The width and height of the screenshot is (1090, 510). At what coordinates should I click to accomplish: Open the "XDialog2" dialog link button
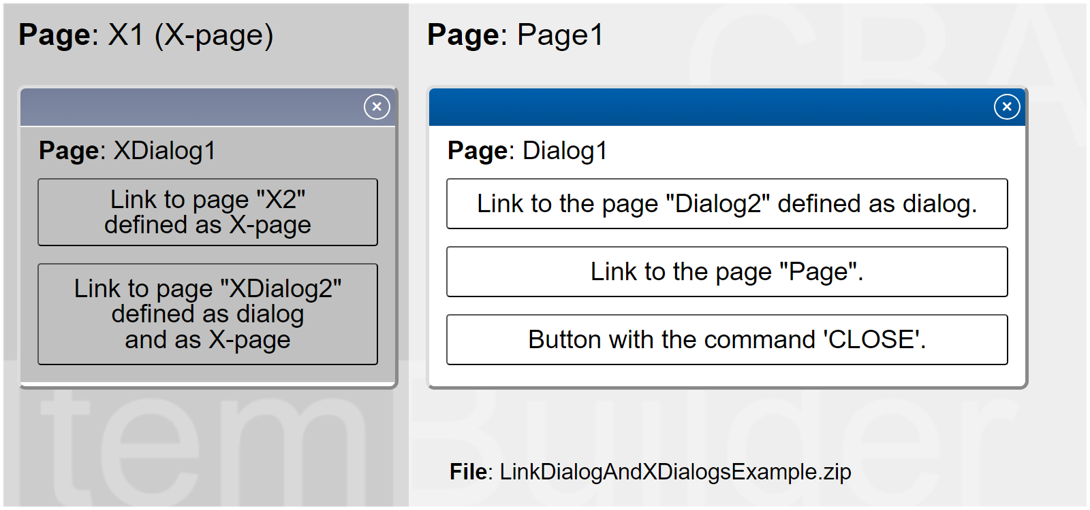click(208, 314)
